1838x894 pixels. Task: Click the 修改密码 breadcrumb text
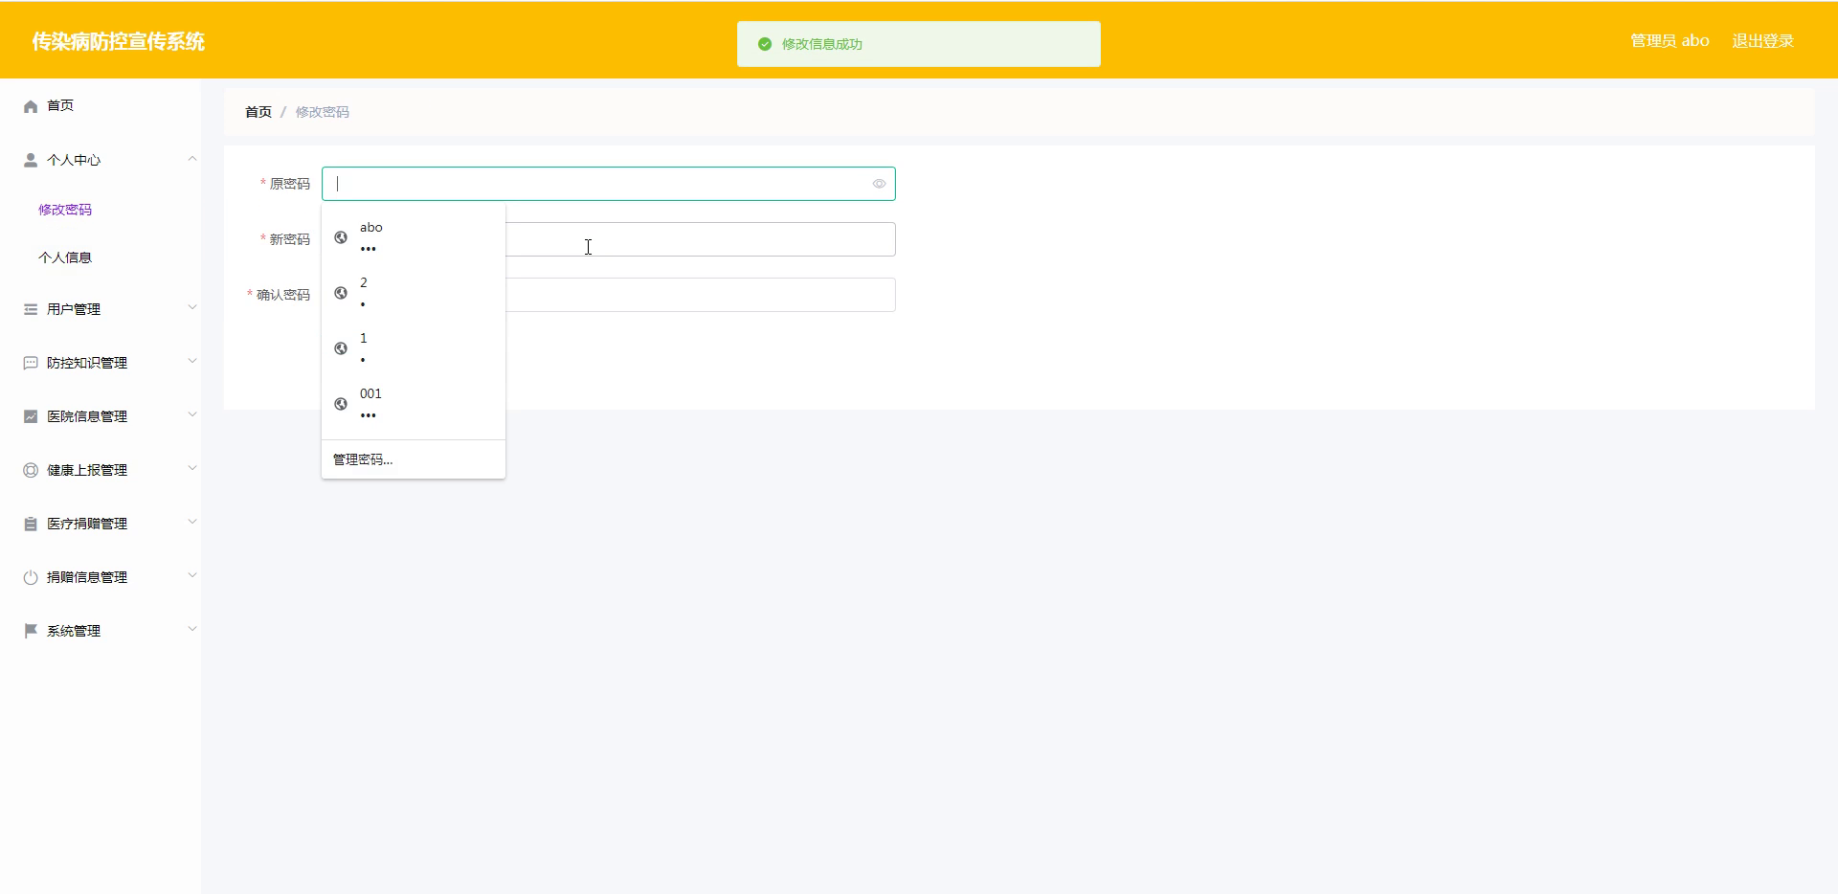[323, 112]
